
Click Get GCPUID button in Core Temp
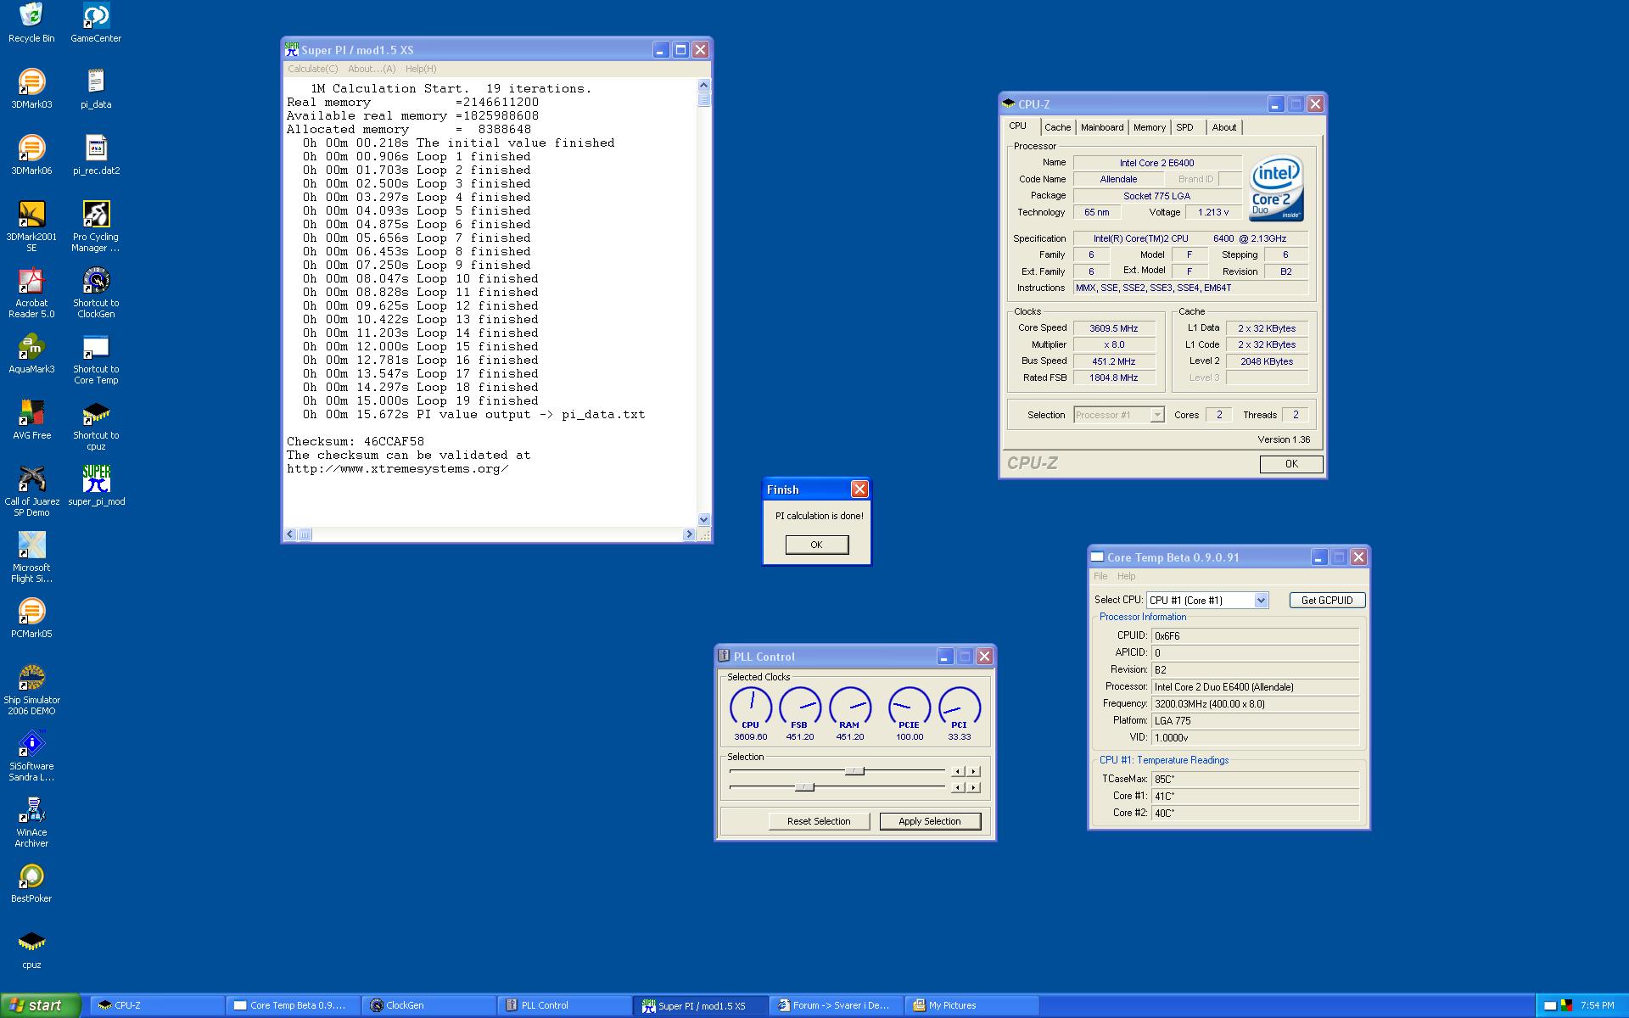coord(1327,600)
